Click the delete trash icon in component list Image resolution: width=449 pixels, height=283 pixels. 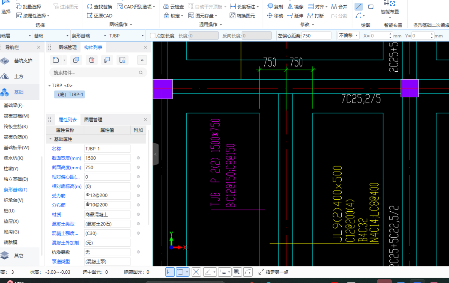point(92,60)
